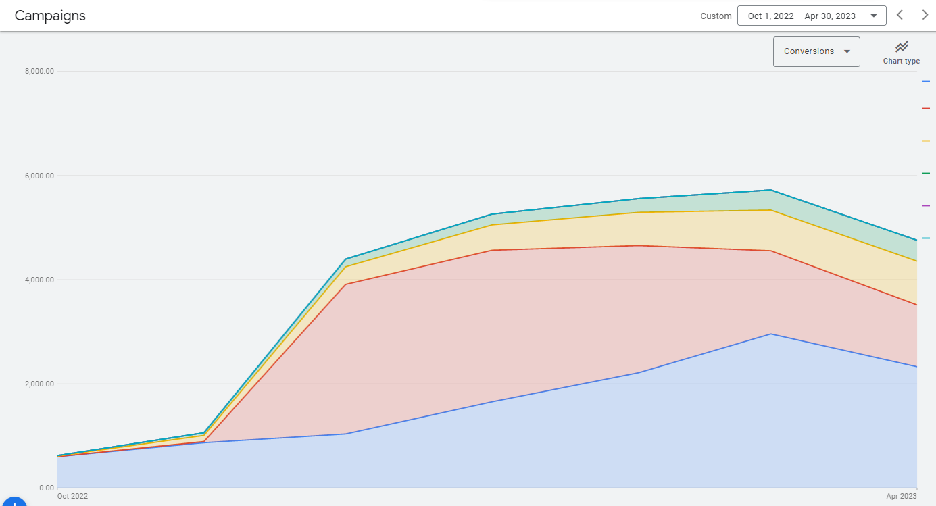Click the 8,000.00 axis label
The height and width of the screenshot is (506, 936).
pyautogui.click(x=40, y=71)
